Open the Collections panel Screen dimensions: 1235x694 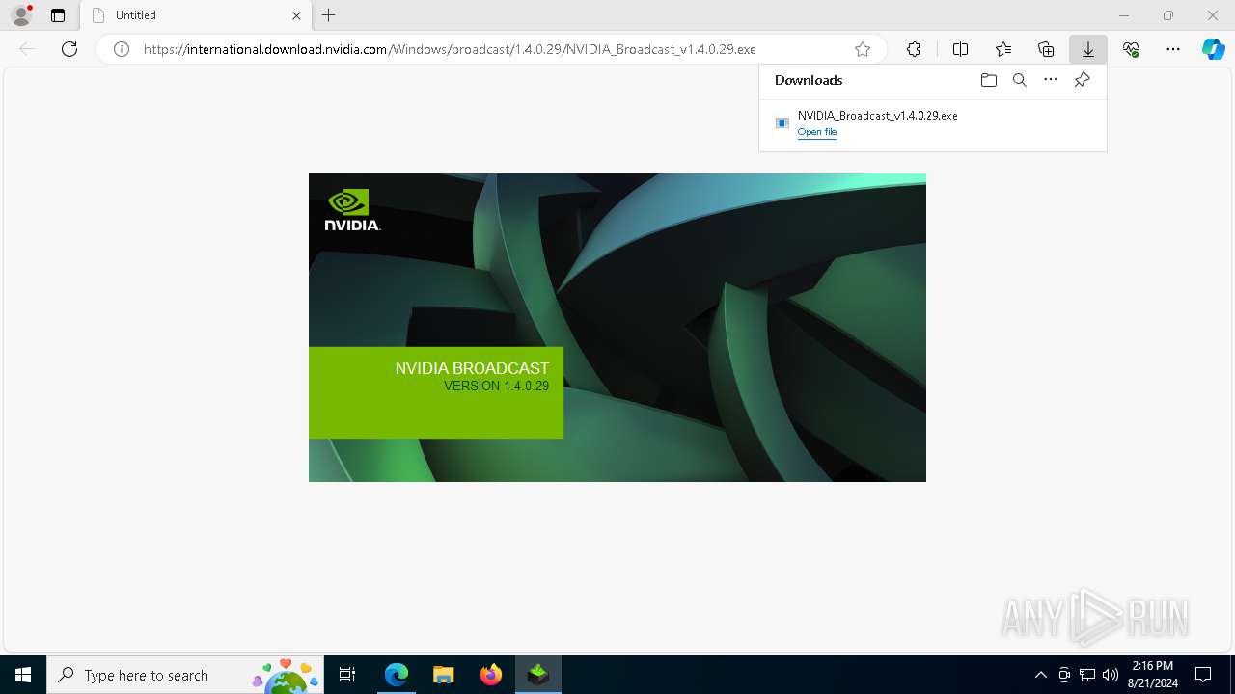(1046, 49)
